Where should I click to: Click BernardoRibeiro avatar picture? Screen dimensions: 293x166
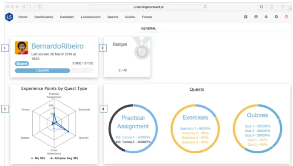[22, 48]
